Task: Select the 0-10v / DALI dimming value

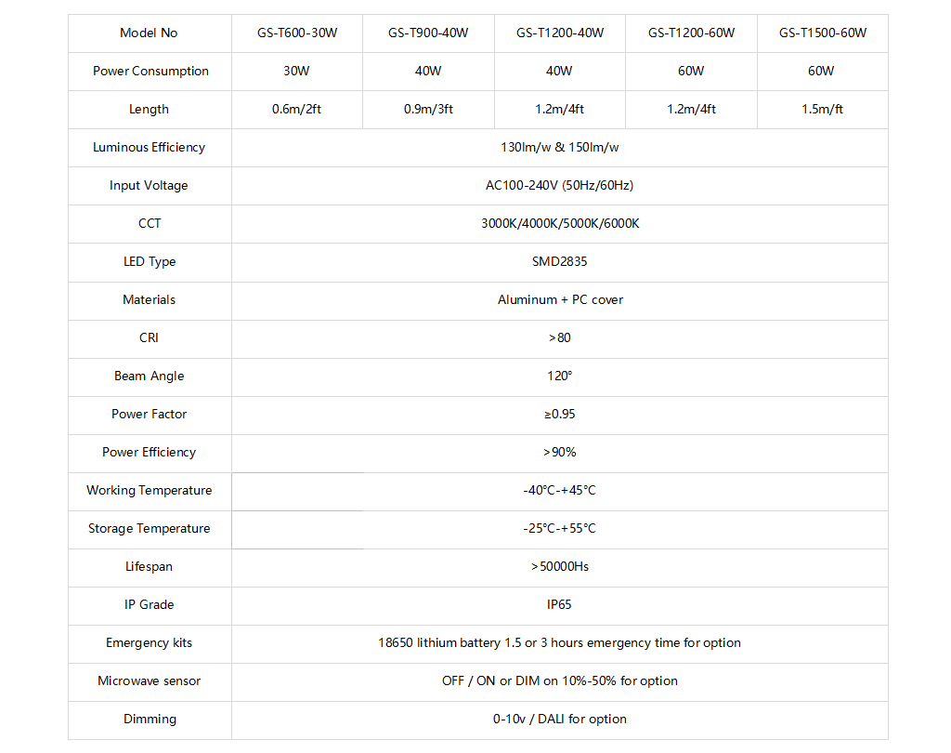Action: pos(560,720)
